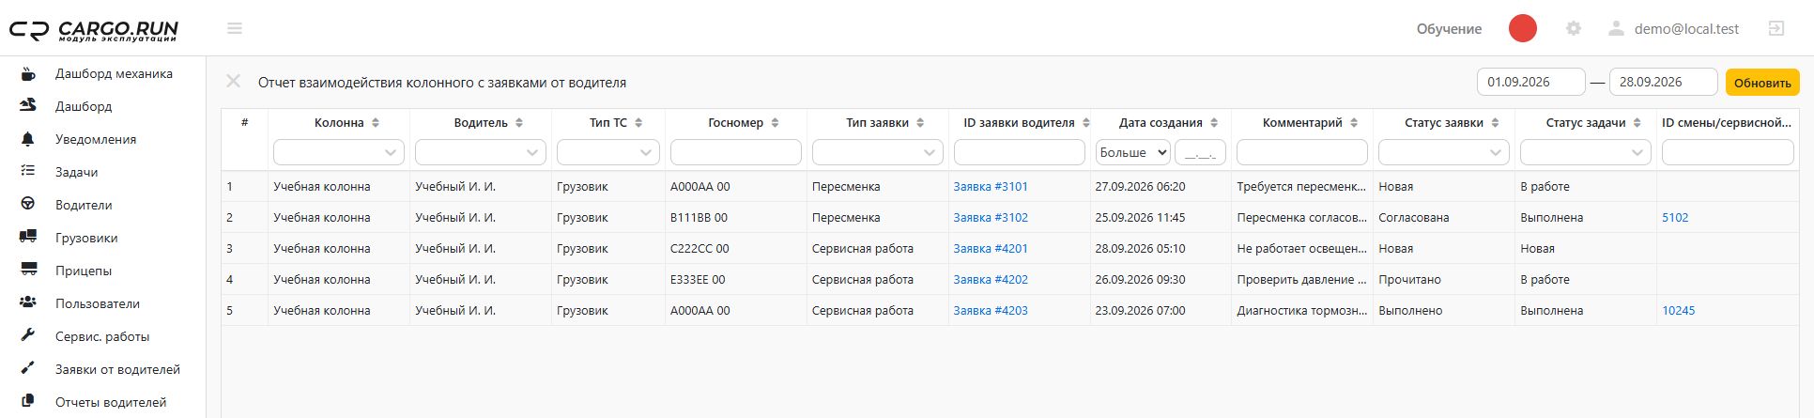Open link Заявка #4203
Image resolution: width=1814 pixels, height=418 pixels.
point(991,310)
